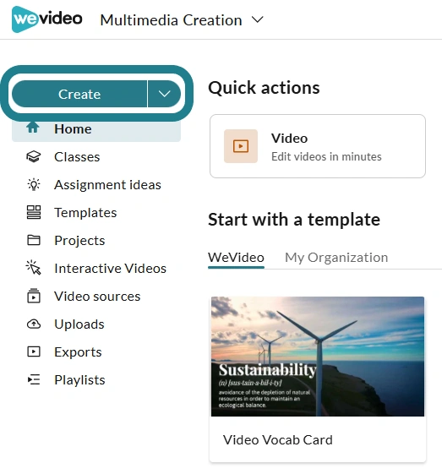Open Projects in the sidebar
Image resolution: width=442 pixels, height=474 pixels.
79,241
